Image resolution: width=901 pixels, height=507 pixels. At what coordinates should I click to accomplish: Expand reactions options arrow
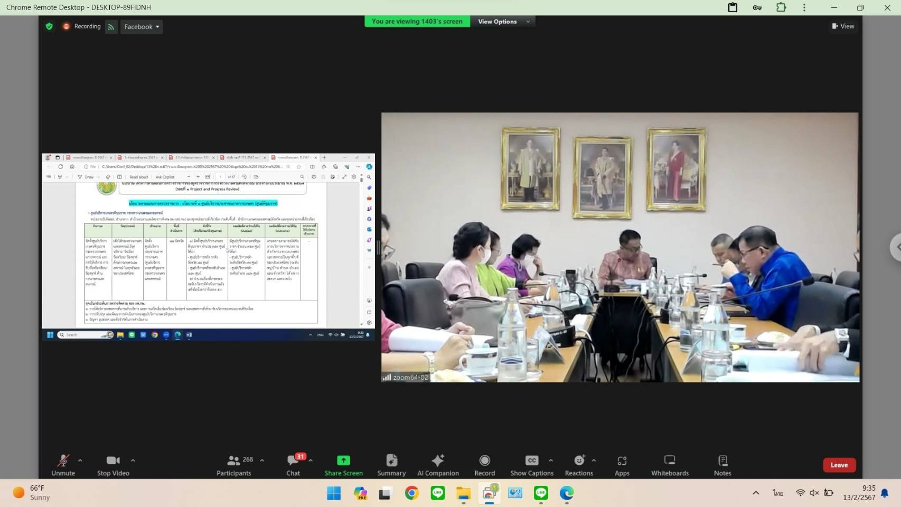click(594, 461)
